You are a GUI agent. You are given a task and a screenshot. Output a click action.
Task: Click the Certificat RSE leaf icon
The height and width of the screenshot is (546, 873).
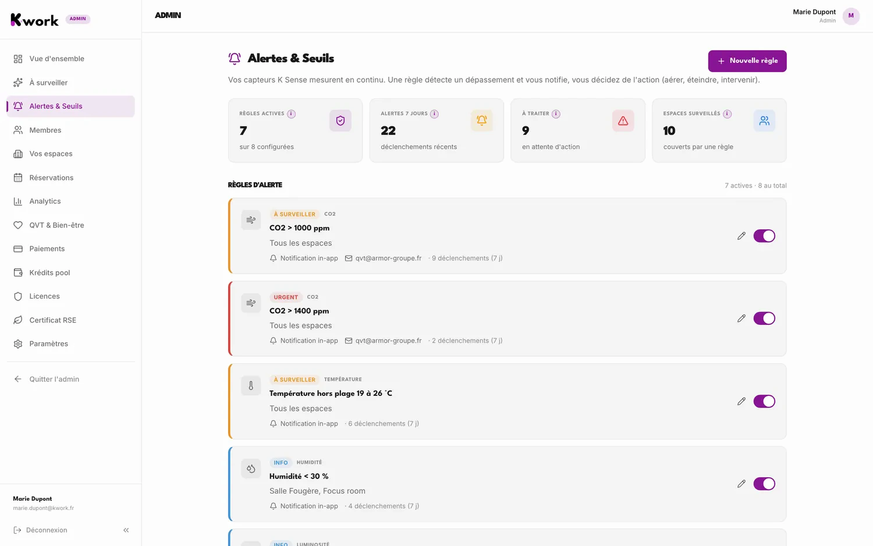(18, 320)
